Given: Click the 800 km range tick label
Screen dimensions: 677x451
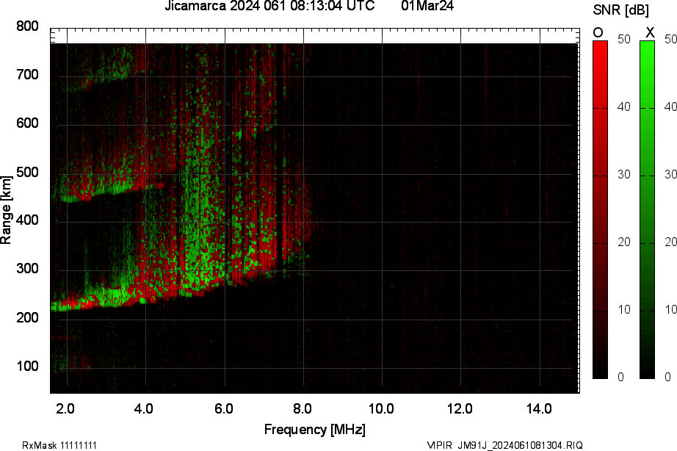Looking at the screenshot, I should 27,27.
